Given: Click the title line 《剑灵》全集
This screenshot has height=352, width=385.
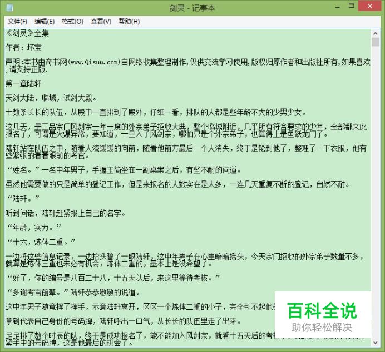Looking at the screenshot, I should 27,33.
